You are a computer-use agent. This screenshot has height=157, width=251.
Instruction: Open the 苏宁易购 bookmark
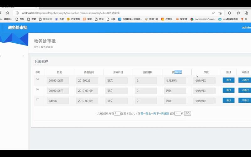73,19
